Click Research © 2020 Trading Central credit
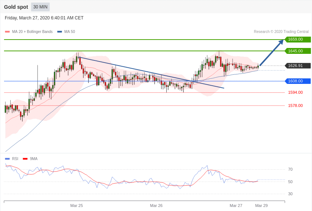Viewport: 312px width, 211px height. (281, 32)
